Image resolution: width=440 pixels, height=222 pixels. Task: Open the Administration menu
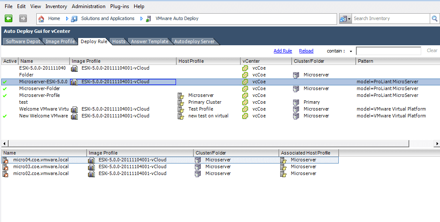point(89,6)
